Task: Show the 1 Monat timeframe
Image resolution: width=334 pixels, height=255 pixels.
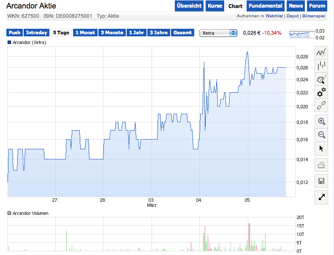Action: [85, 33]
